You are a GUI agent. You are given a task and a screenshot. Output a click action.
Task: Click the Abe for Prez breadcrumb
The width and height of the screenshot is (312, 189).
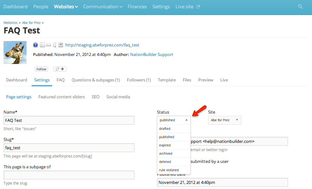click(x=31, y=23)
